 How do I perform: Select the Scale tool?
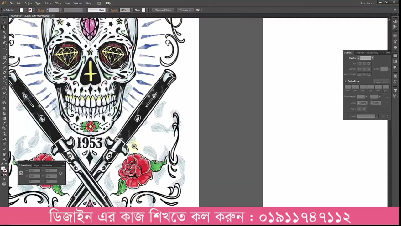click(4, 88)
